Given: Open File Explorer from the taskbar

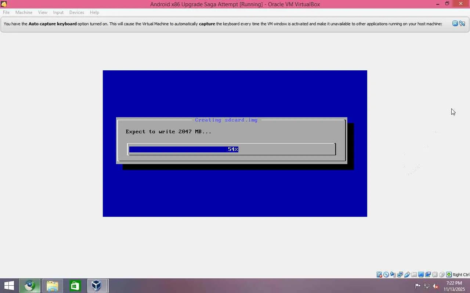Looking at the screenshot, I should 53,286.
